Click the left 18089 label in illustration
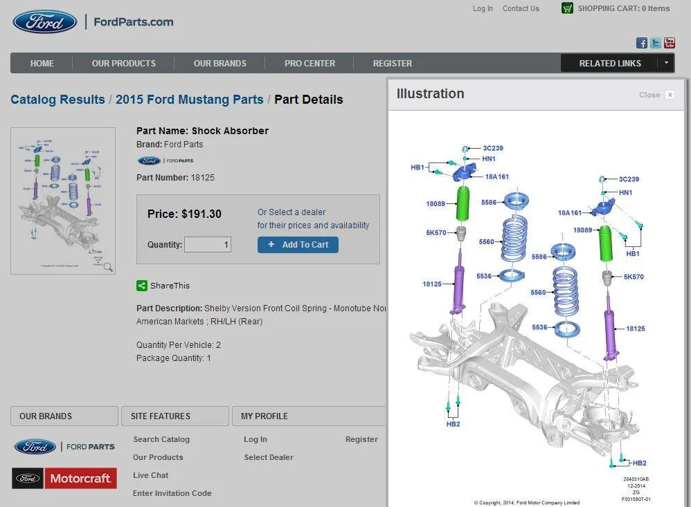 click(436, 204)
